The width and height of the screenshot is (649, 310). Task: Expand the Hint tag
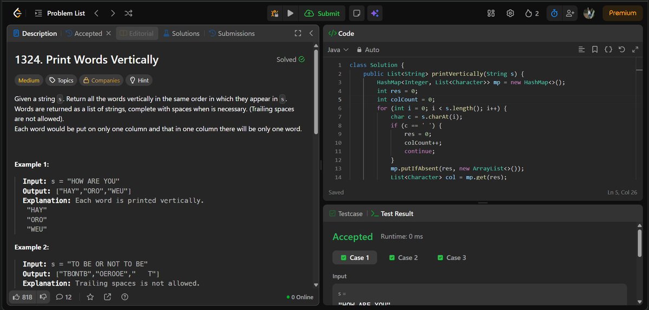click(x=139, y=80)
